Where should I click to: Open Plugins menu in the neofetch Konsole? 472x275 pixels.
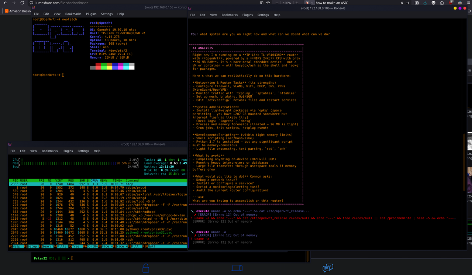91,14
